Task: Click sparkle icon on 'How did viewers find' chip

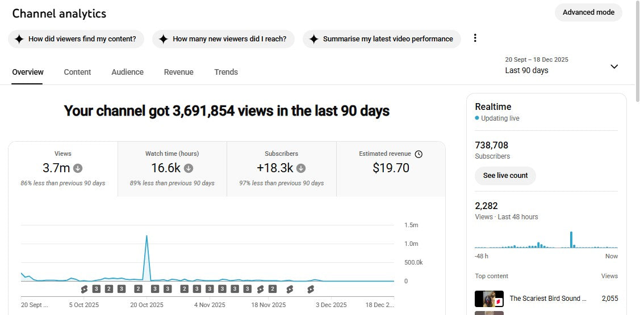Action: [x=19, y=39]
